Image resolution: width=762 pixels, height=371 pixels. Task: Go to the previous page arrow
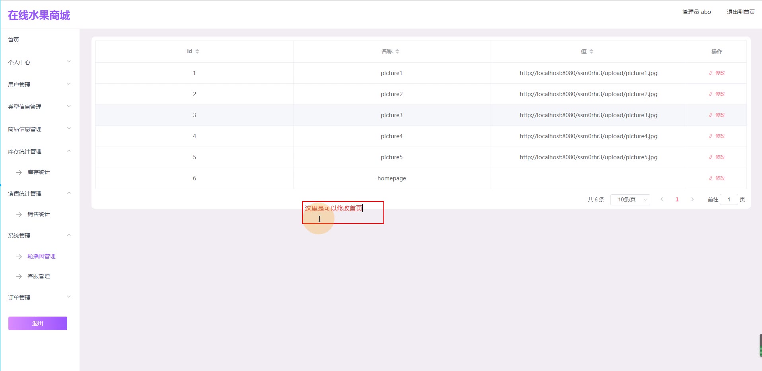point(662,199)
